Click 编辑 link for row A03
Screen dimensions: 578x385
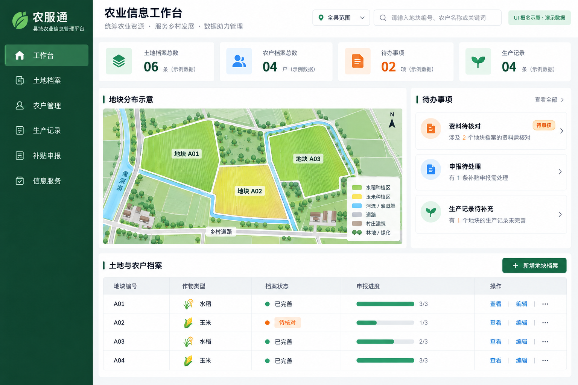[x=522, y=341]
